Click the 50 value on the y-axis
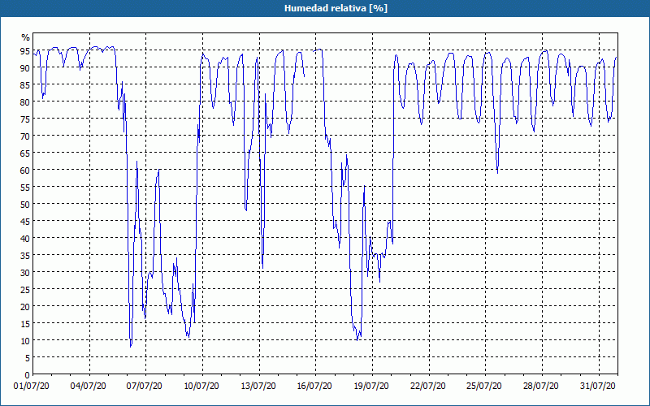 click(25, 205)
